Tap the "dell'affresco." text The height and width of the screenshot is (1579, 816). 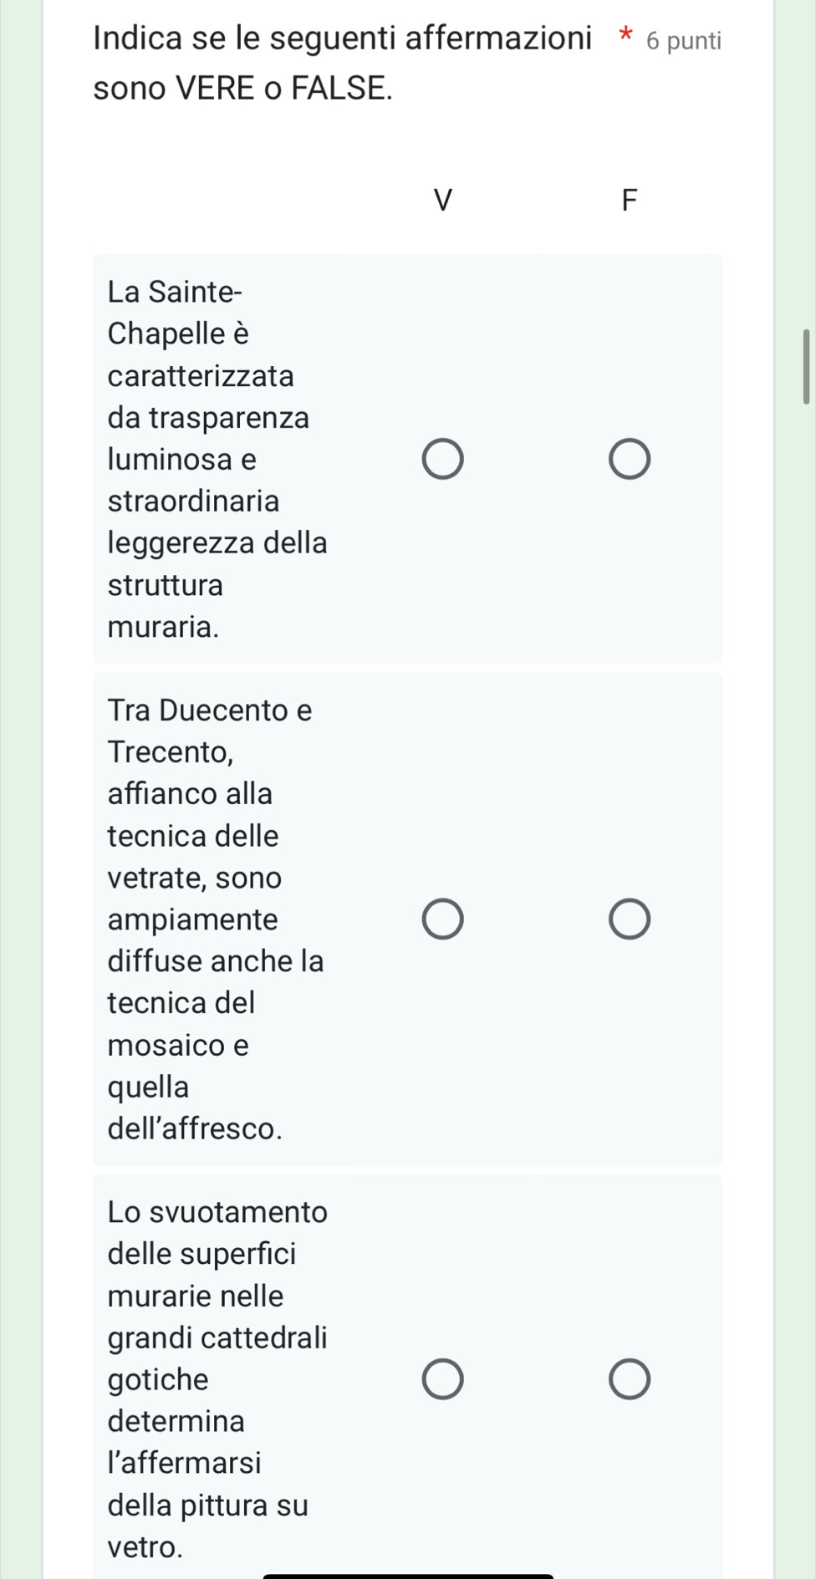(x=196, y=1128)
